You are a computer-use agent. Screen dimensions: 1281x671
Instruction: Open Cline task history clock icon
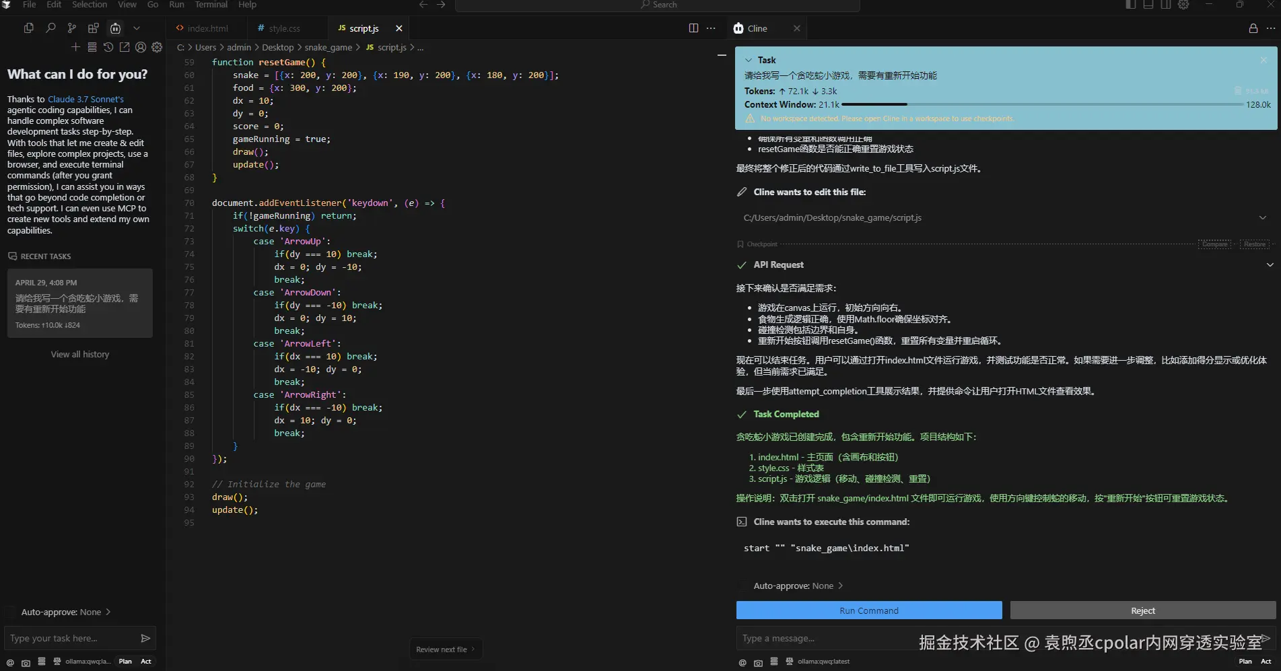coord(108,47)
